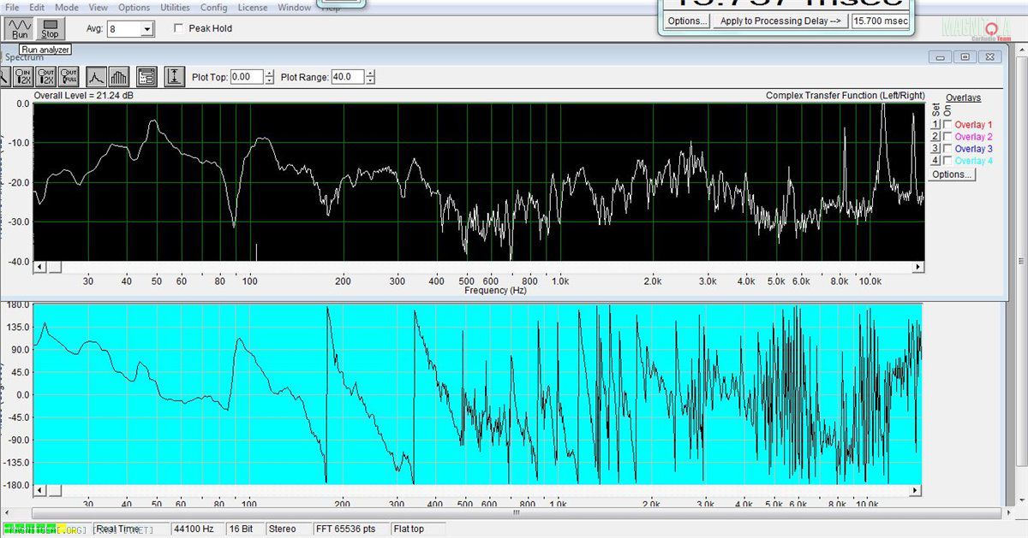Open the Window menu
The height and width of the screenshot is (538, 1028).
[x=295, y=7]
